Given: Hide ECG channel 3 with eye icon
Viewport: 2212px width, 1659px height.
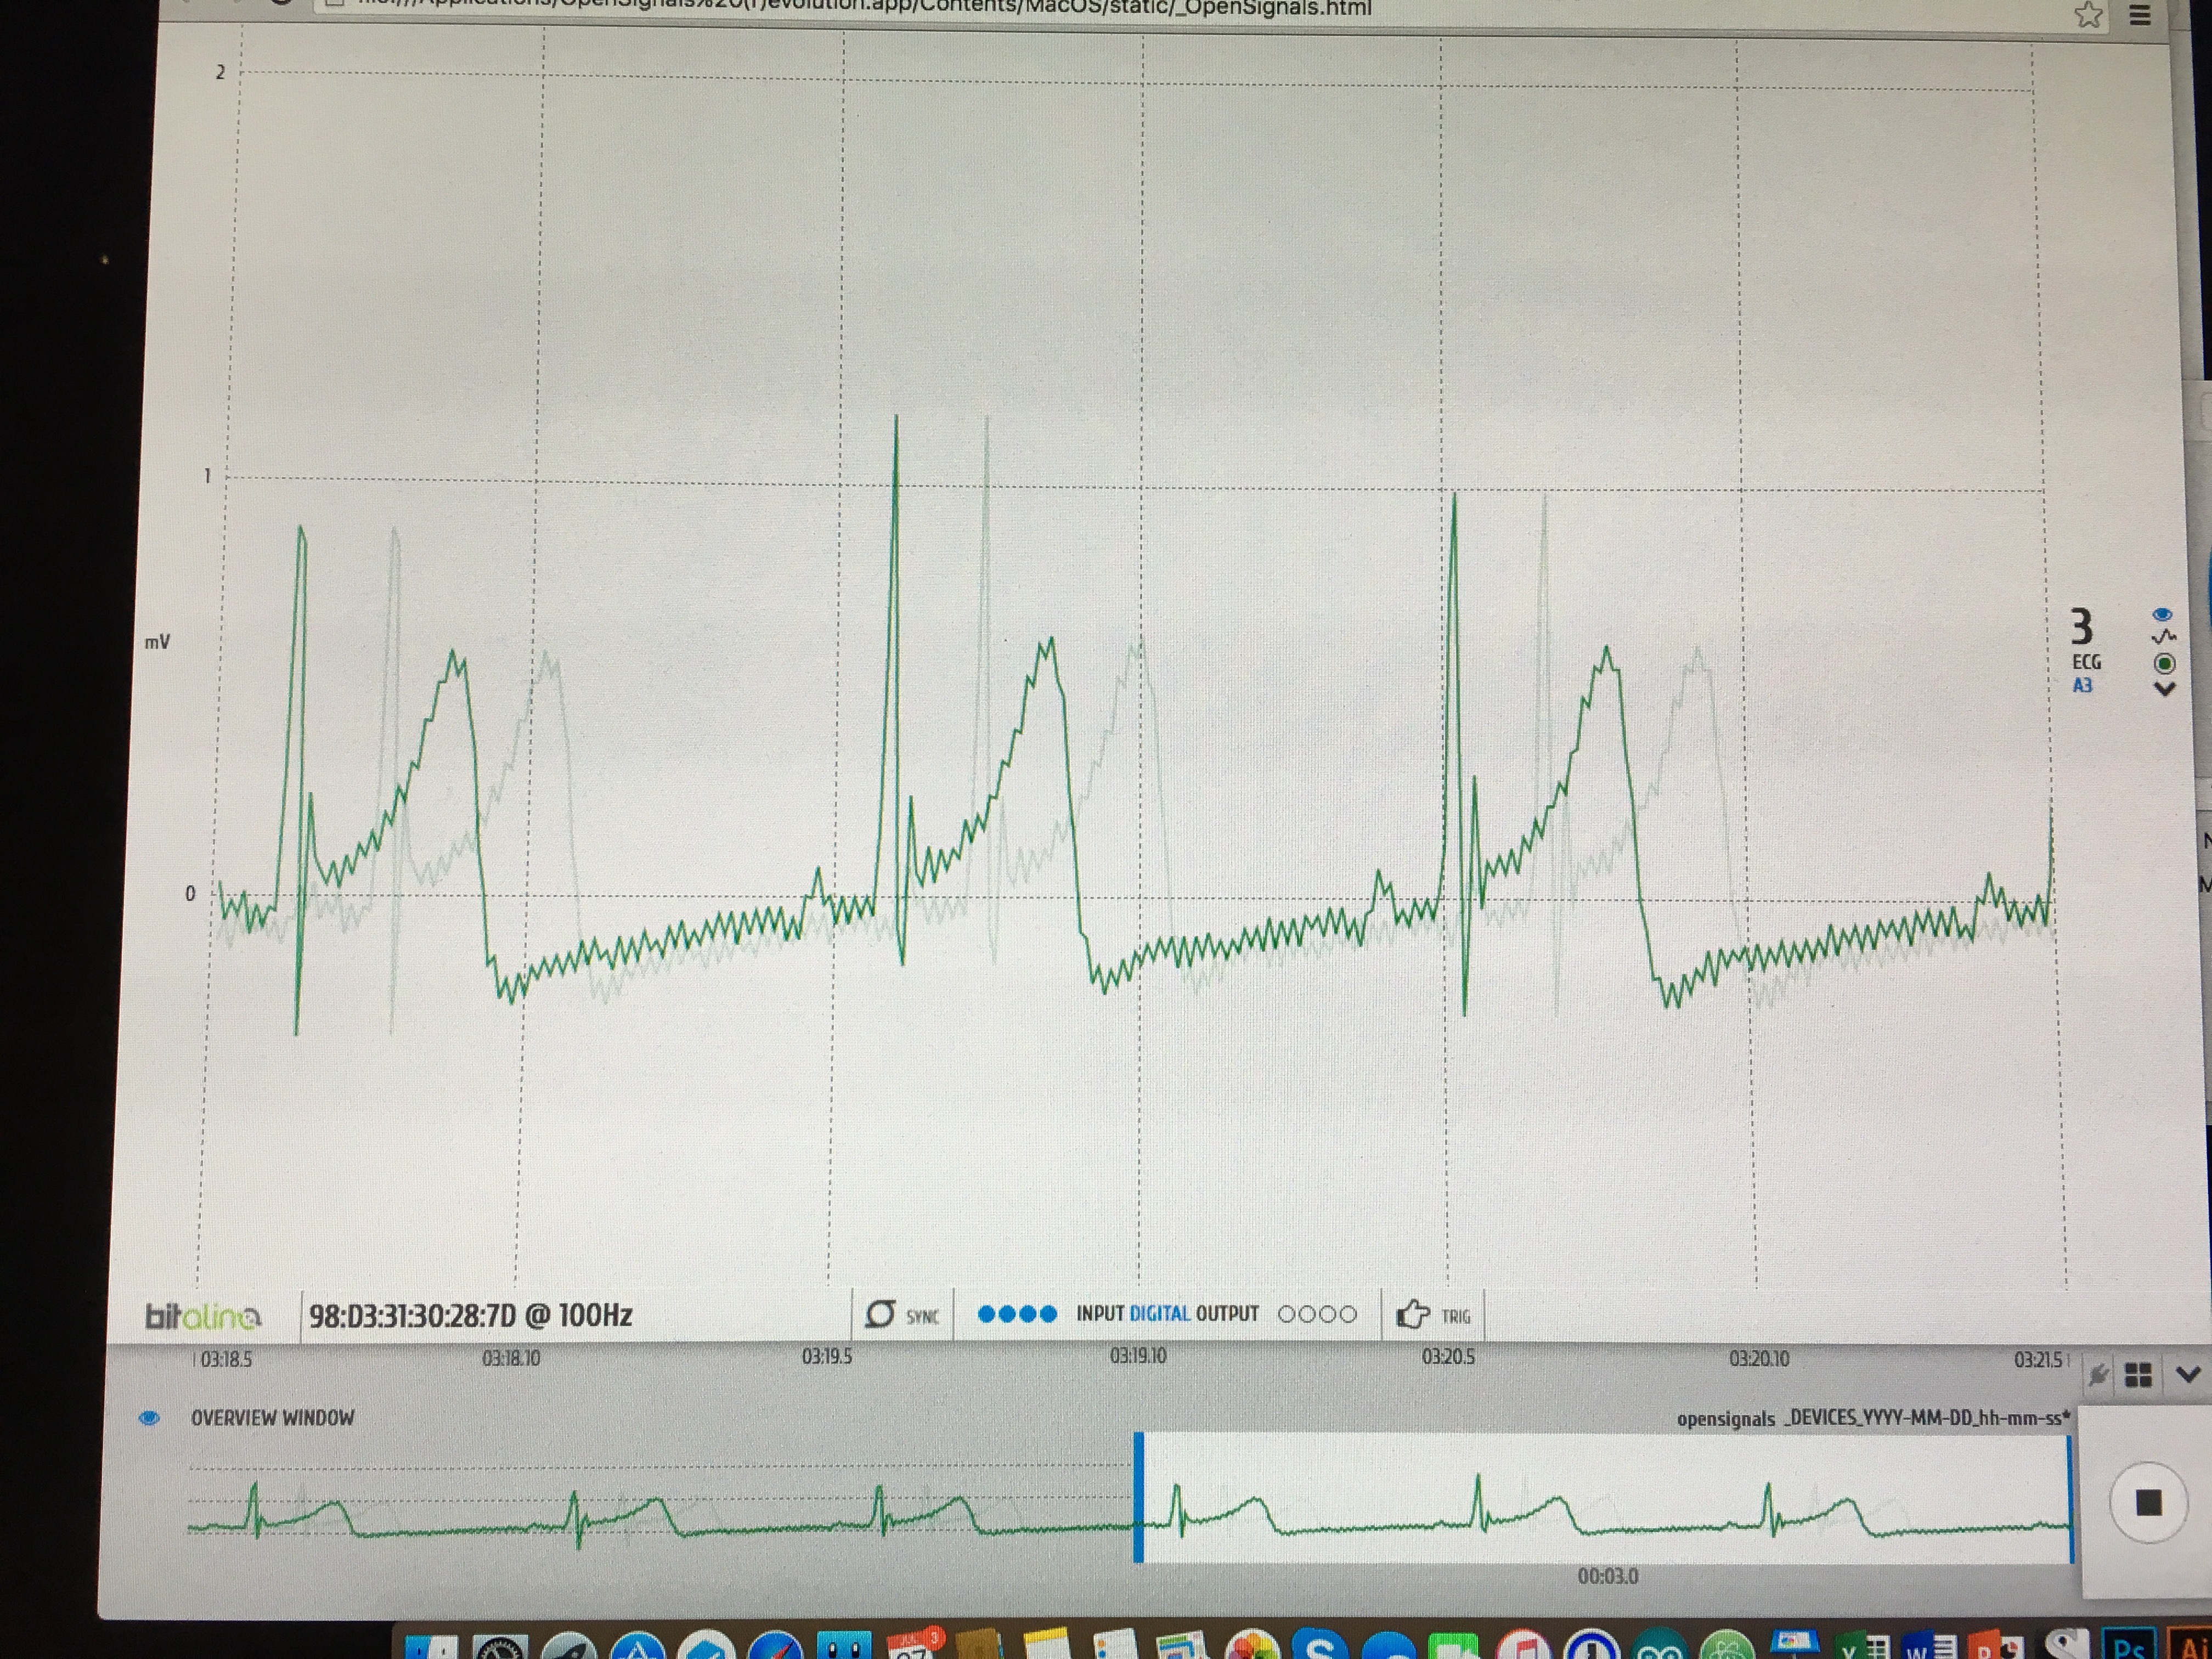Looking at the screenshot, I should [2162, 614].
